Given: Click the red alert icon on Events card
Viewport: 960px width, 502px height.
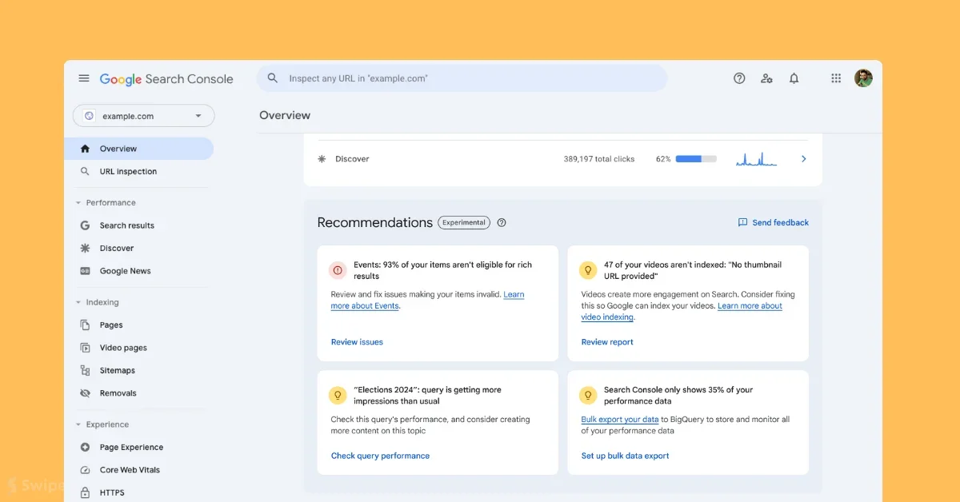Looking at the screenshot, I should coord(338,270).
